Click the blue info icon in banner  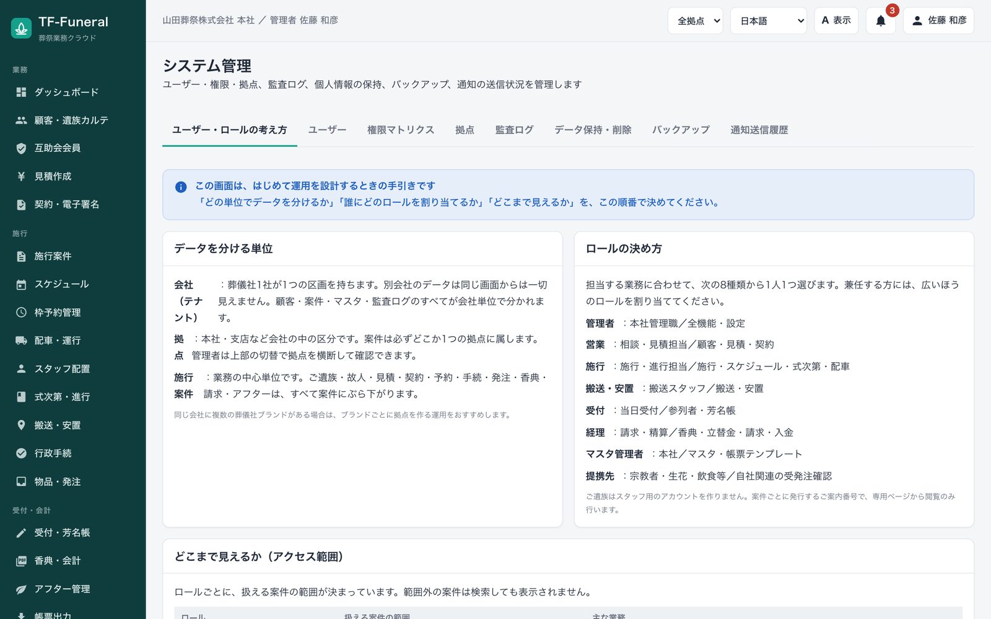click(x=181, y=187)
